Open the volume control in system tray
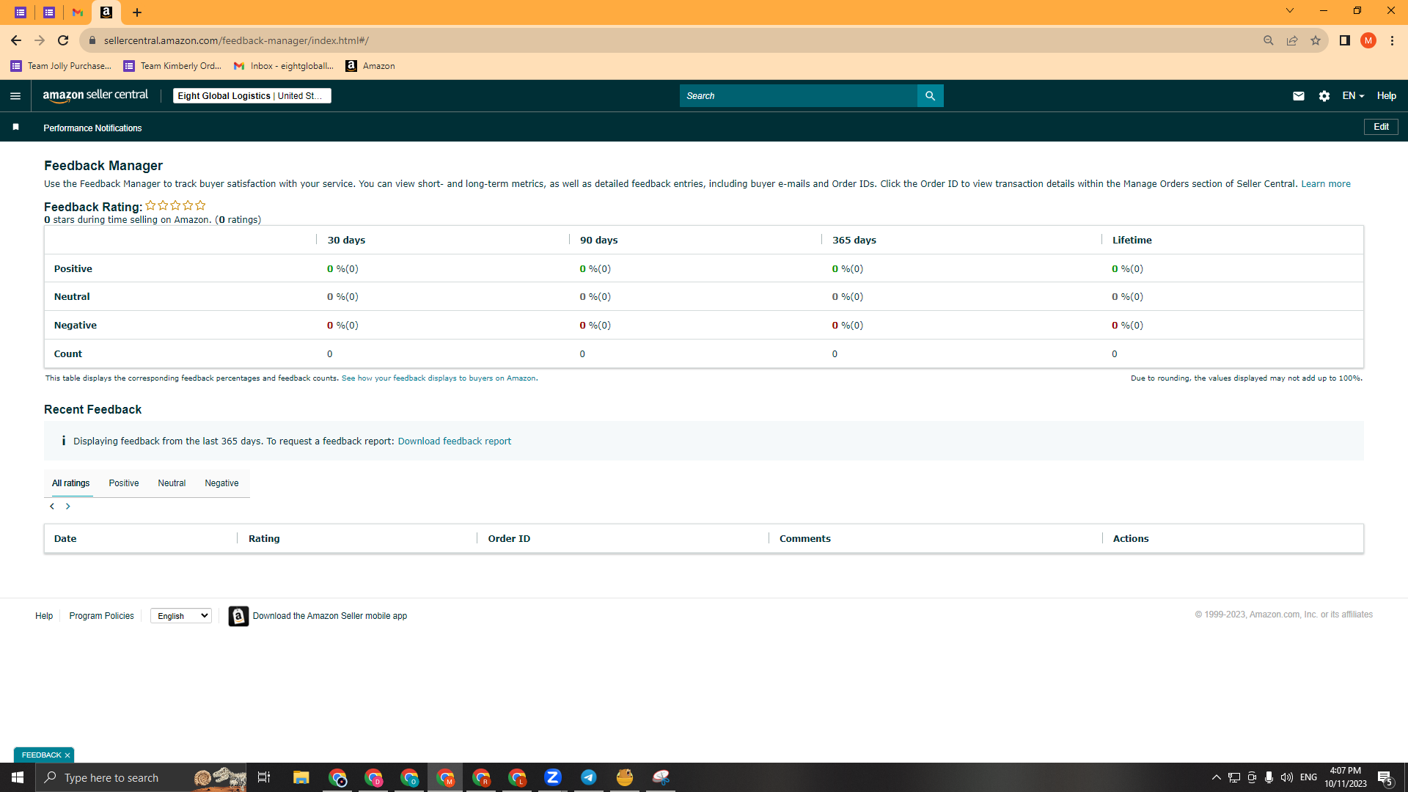1408x792 pixels. 1287,777
